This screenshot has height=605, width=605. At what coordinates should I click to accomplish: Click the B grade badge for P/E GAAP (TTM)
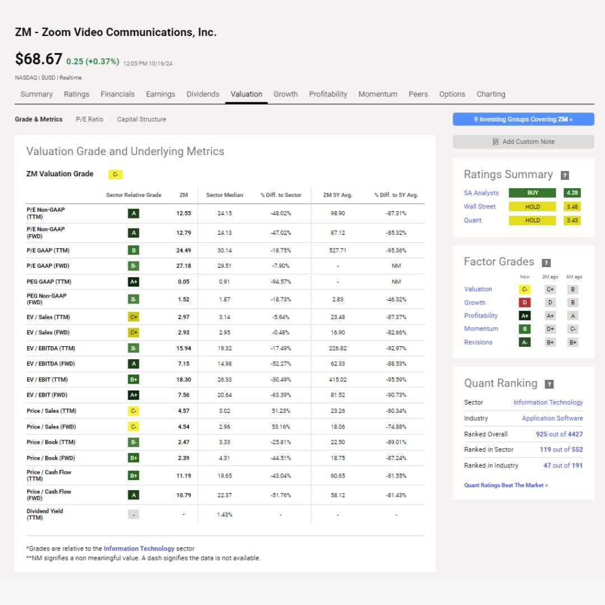point(133,250)
